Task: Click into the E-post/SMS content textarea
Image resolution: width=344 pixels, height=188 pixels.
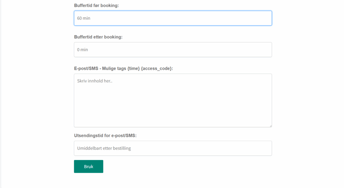Action: pyautogui.click(x=173, y=100)
